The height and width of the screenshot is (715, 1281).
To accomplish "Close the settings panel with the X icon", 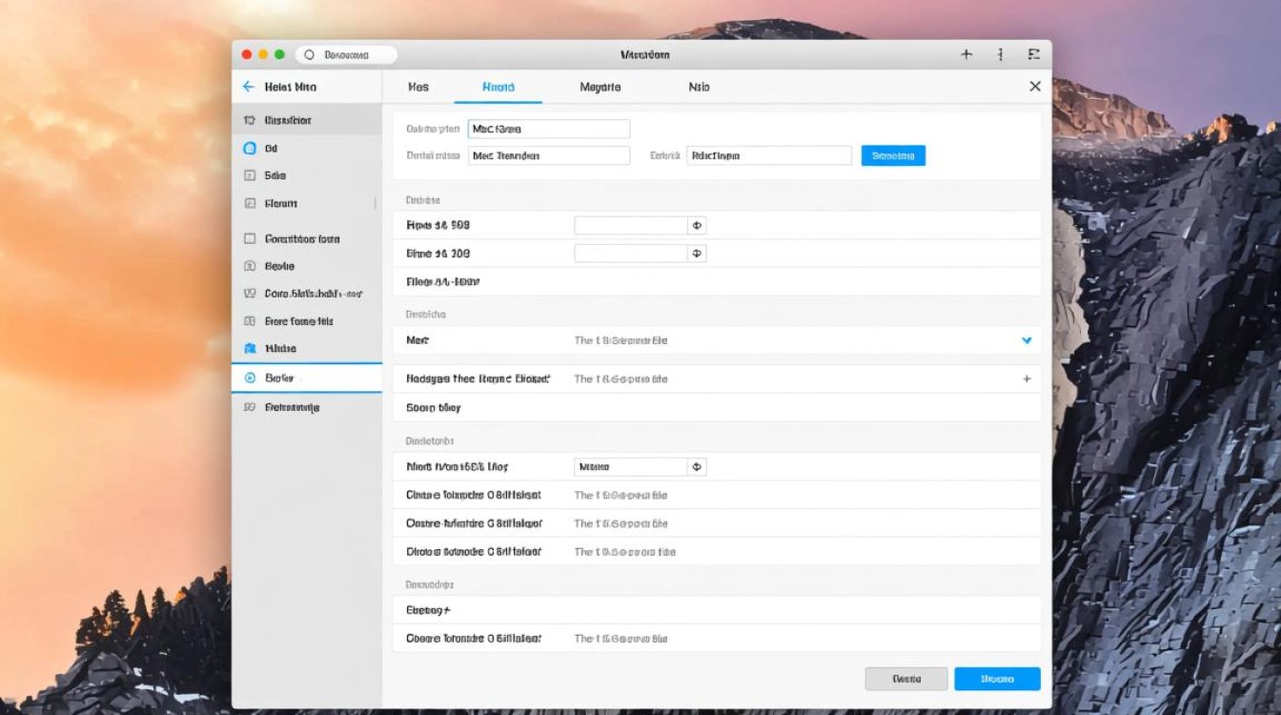I will pyautogui.click(x=1035, y=87).
